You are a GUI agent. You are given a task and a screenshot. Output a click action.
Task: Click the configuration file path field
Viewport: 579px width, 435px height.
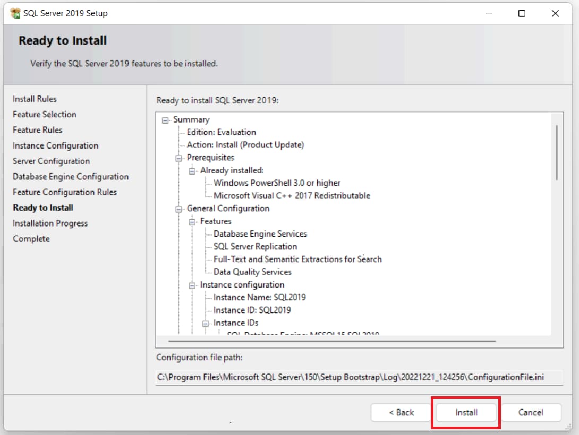point(351,377)
